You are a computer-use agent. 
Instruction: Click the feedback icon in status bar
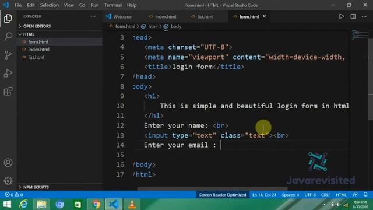(355, 194)
